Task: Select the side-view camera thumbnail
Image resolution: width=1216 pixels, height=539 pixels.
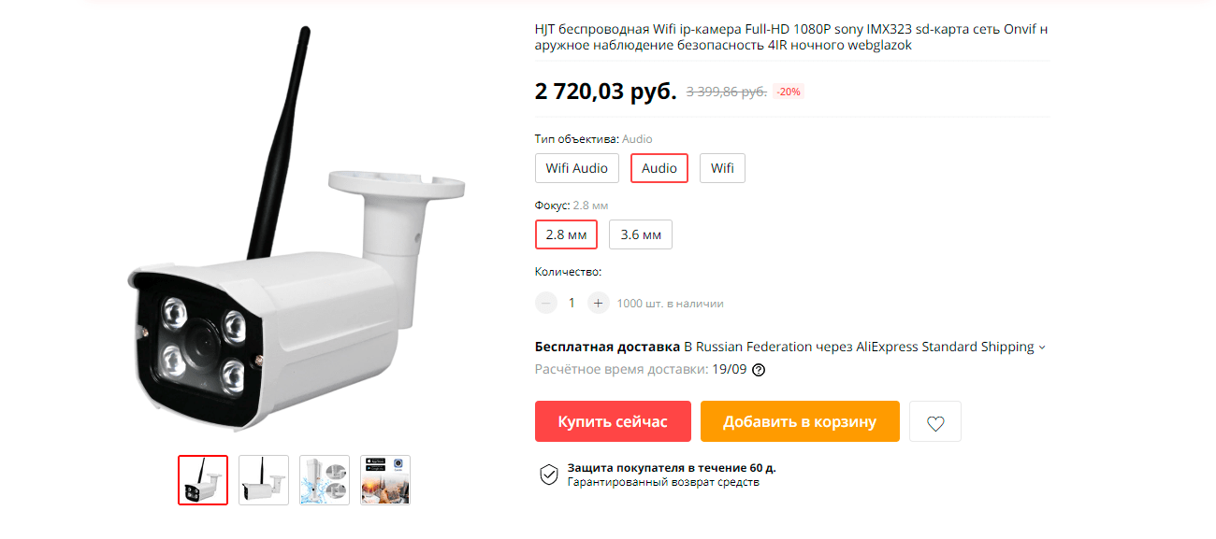Action: pos(263,479)
